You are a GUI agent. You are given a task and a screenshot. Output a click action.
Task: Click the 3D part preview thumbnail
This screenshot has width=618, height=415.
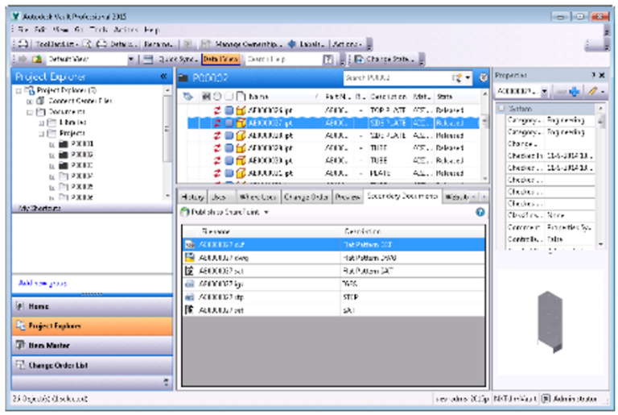[550, 322]
